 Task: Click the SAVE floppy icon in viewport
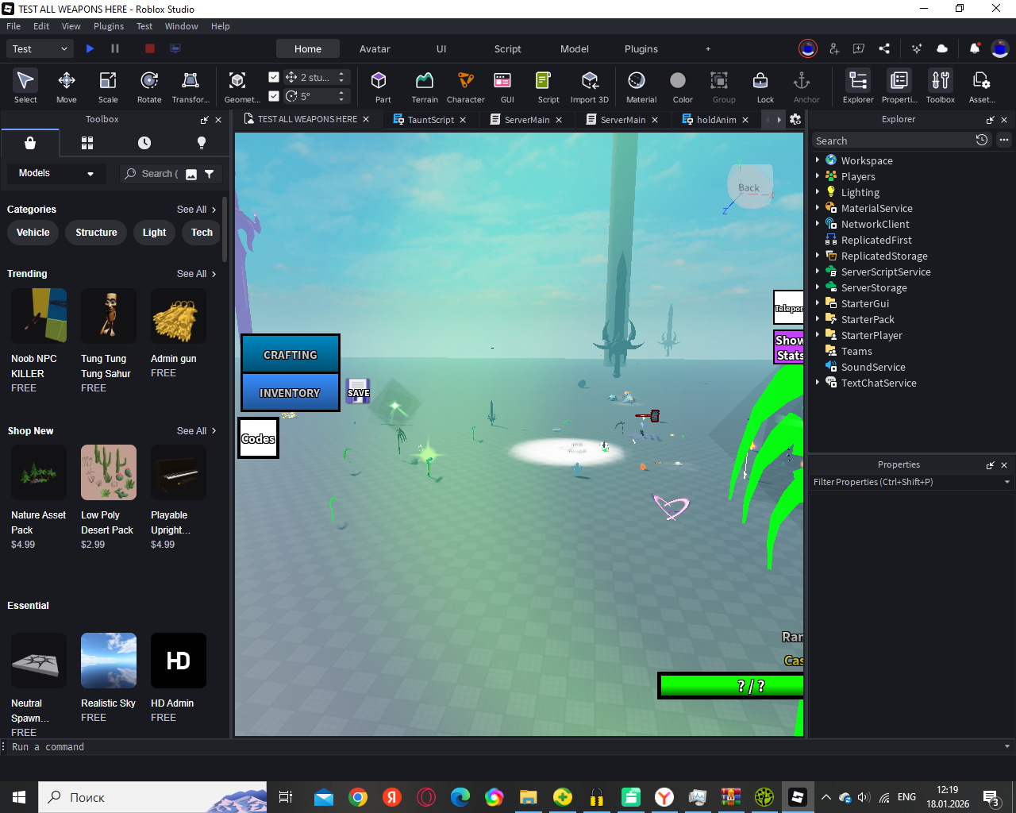(x=358, y=391)
